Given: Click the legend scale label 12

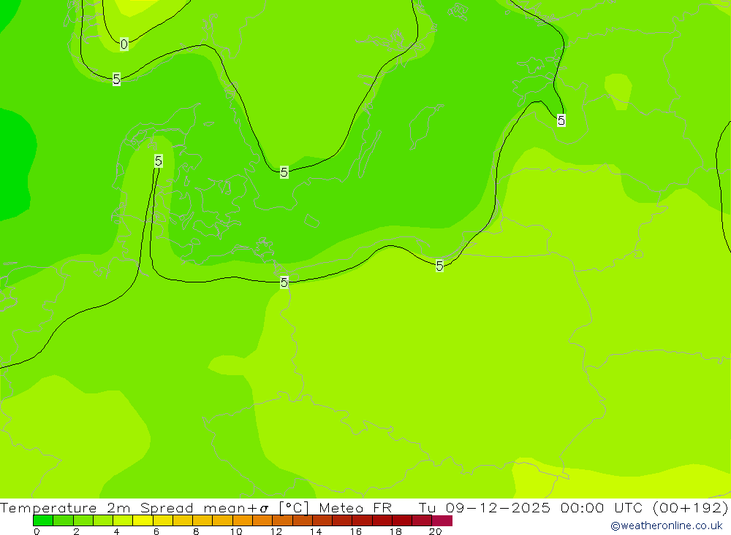Looking at the screenshot, I should pos(276,531).
